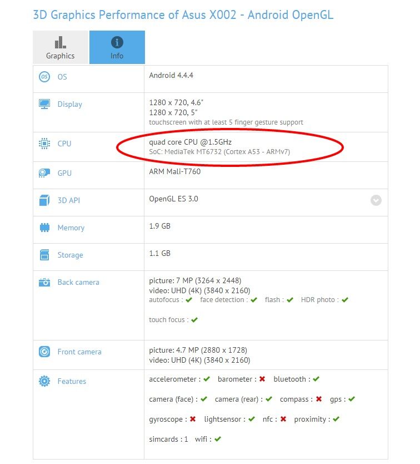The width and height of the screenshot is (420, 464).
Task: Click the flash green checkmark
Action: click(289, 300)
